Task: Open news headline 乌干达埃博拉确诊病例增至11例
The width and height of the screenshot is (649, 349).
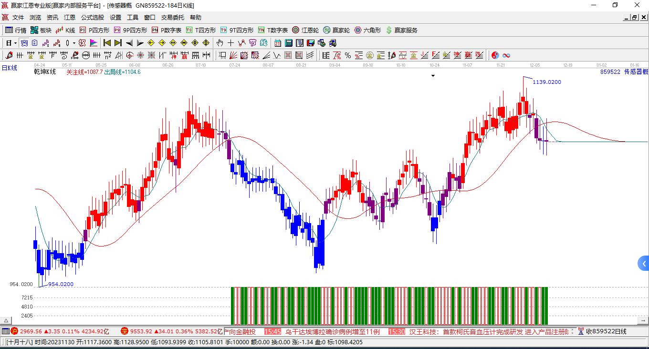Action: [332, 331]
